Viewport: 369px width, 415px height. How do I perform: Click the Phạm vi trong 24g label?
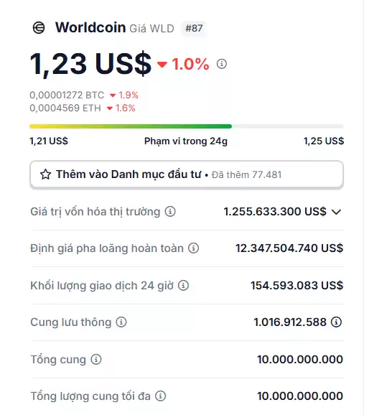tap(186, 141)
